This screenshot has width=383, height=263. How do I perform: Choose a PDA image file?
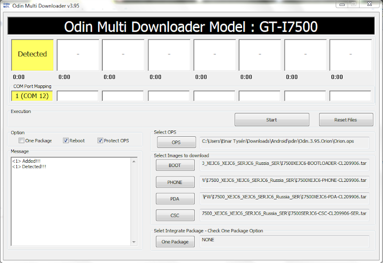pyautogui.click(x=175, y=199)
